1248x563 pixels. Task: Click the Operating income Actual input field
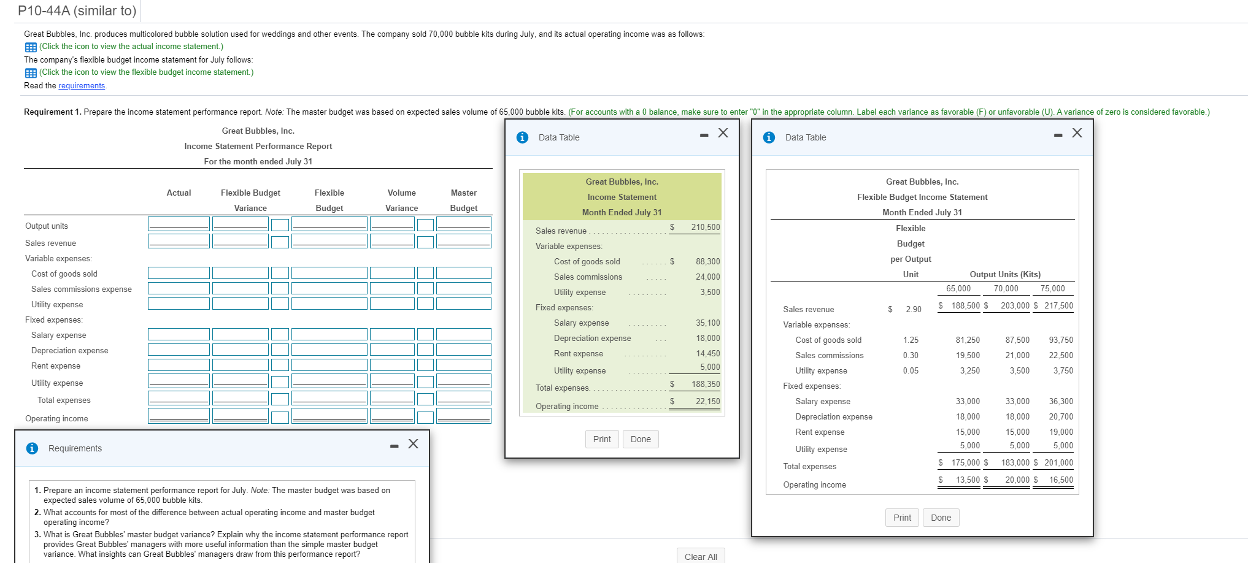179,416
